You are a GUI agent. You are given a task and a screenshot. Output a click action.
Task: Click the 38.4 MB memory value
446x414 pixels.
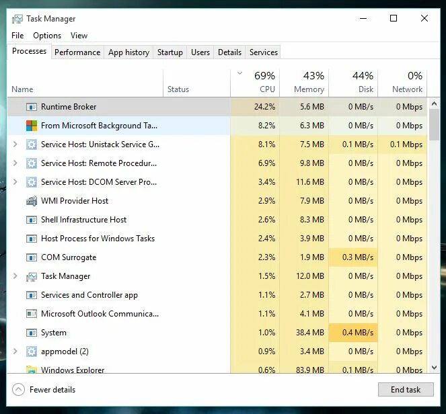[309, 333]
